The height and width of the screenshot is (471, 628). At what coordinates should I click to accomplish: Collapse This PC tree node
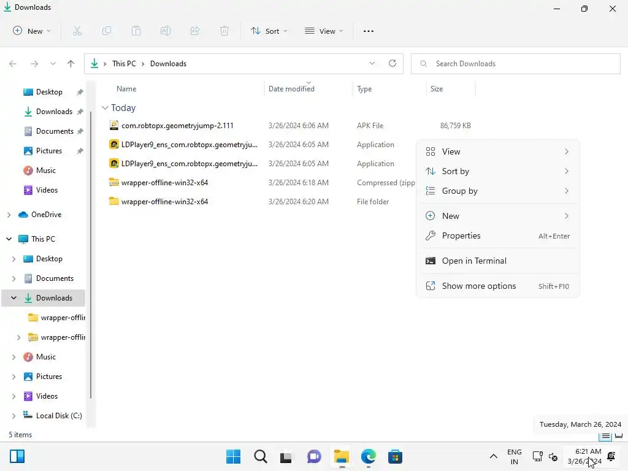coord(9,239)
